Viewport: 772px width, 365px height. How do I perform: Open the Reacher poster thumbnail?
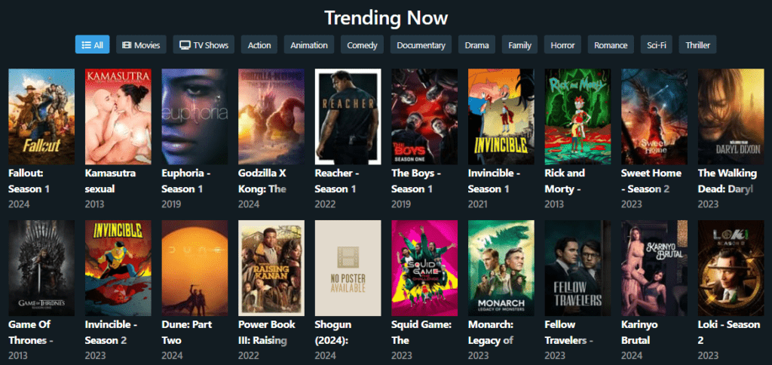[348, 117]
